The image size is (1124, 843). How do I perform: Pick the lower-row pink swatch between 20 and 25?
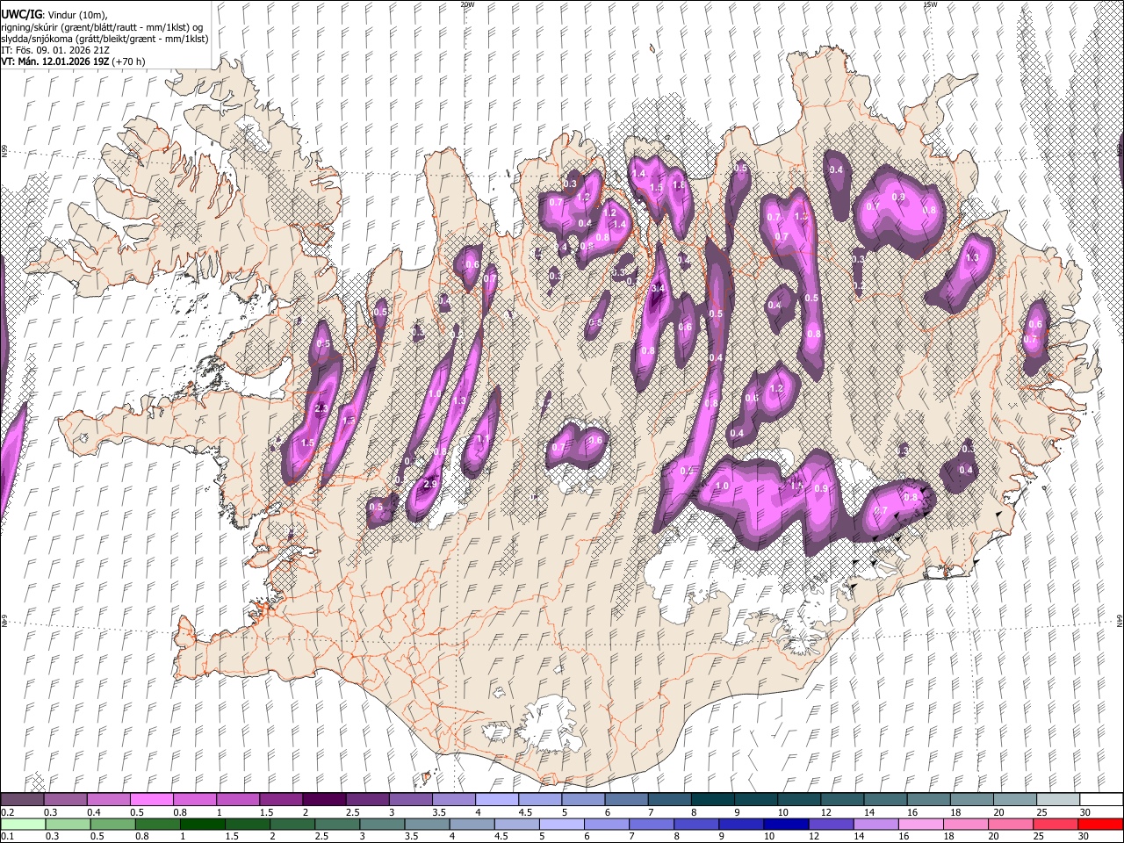point(1011,824)
